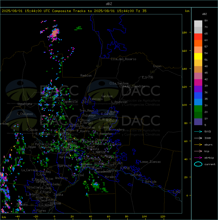Click the 'Capdevila' map label
218x220 pixels.
click(x=70, y=102)
